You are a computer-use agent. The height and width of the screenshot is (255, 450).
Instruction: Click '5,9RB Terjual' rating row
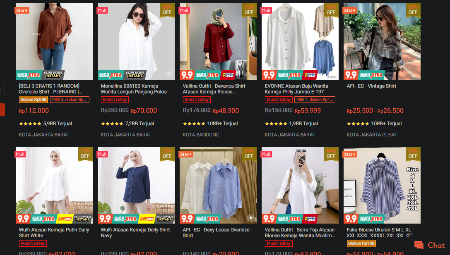point(46,124)
